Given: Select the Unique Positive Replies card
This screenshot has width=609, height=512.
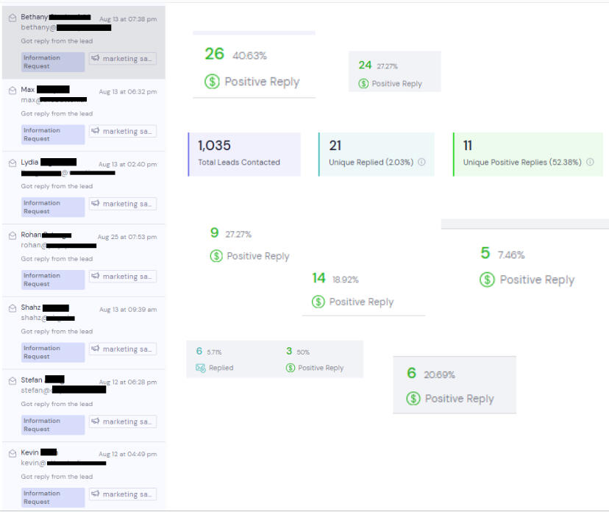Looking at the screenshot, I should 527,154.
